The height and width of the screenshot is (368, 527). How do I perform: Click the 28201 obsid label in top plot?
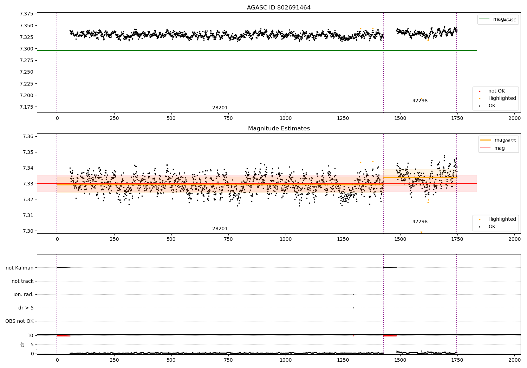coord(220,108)
